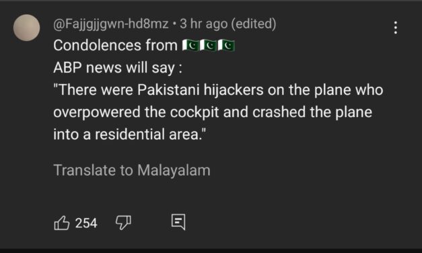The width and height of the screenshot is (422, 253).
Task: Click 'overpowered the cockpit' comment line
Action: coord(136,112)
